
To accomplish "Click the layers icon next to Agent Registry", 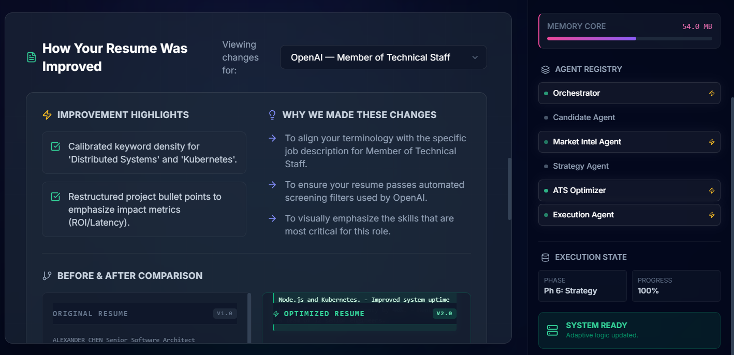I will point(545,69).
